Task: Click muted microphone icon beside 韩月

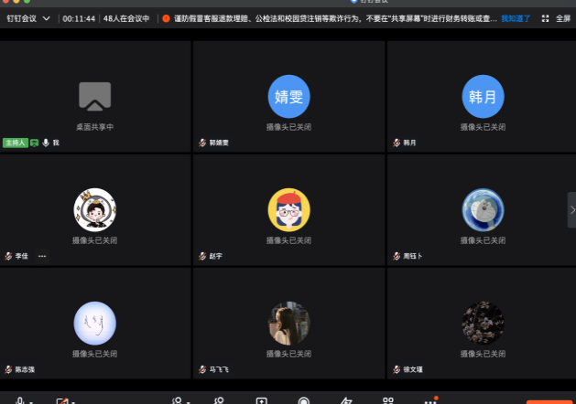Action: click(x=397, y=143)
